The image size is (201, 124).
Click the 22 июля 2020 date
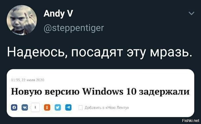click(33, 80)
